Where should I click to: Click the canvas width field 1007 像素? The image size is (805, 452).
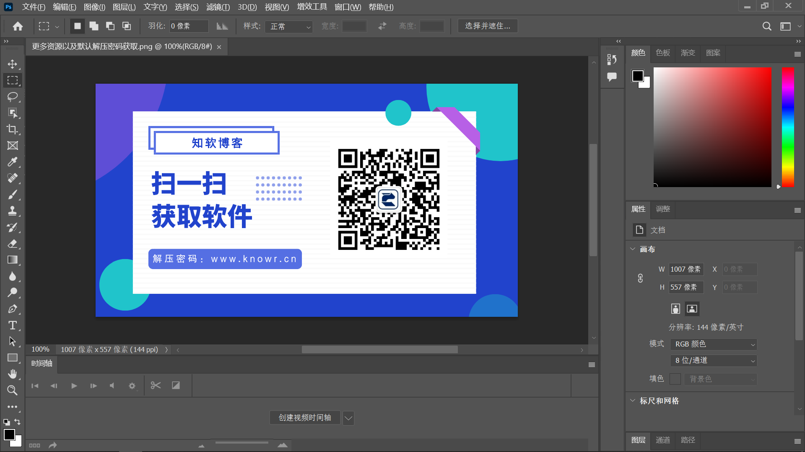[x=686, y=269]
